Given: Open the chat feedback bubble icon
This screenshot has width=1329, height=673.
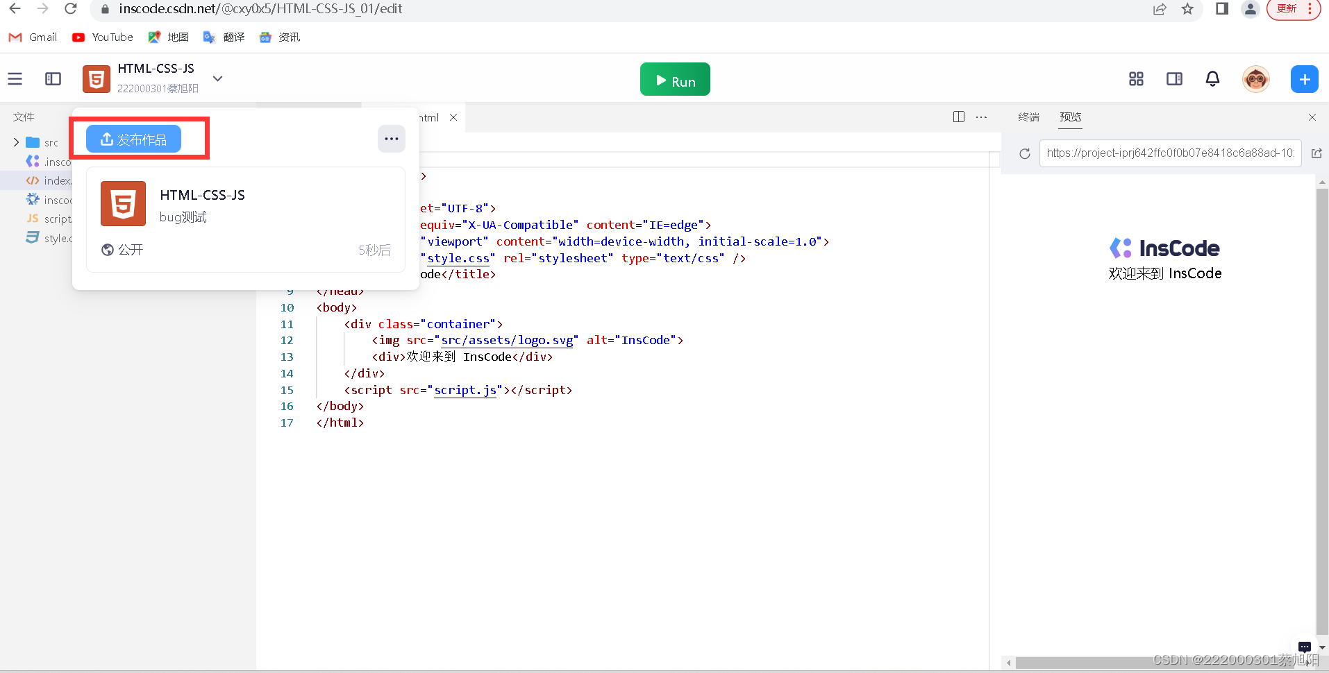Looking at the screenshot, I should 1305,647.
